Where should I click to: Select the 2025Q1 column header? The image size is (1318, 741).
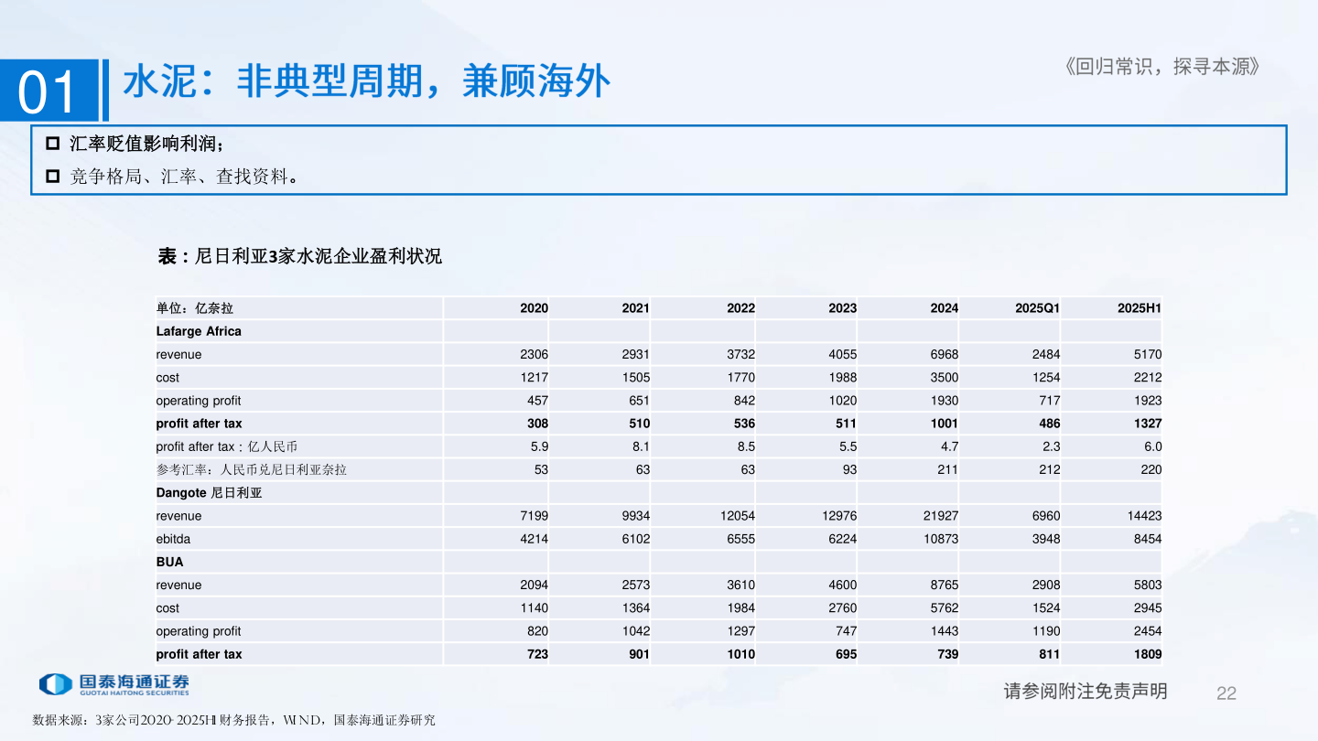point(1037,308)
